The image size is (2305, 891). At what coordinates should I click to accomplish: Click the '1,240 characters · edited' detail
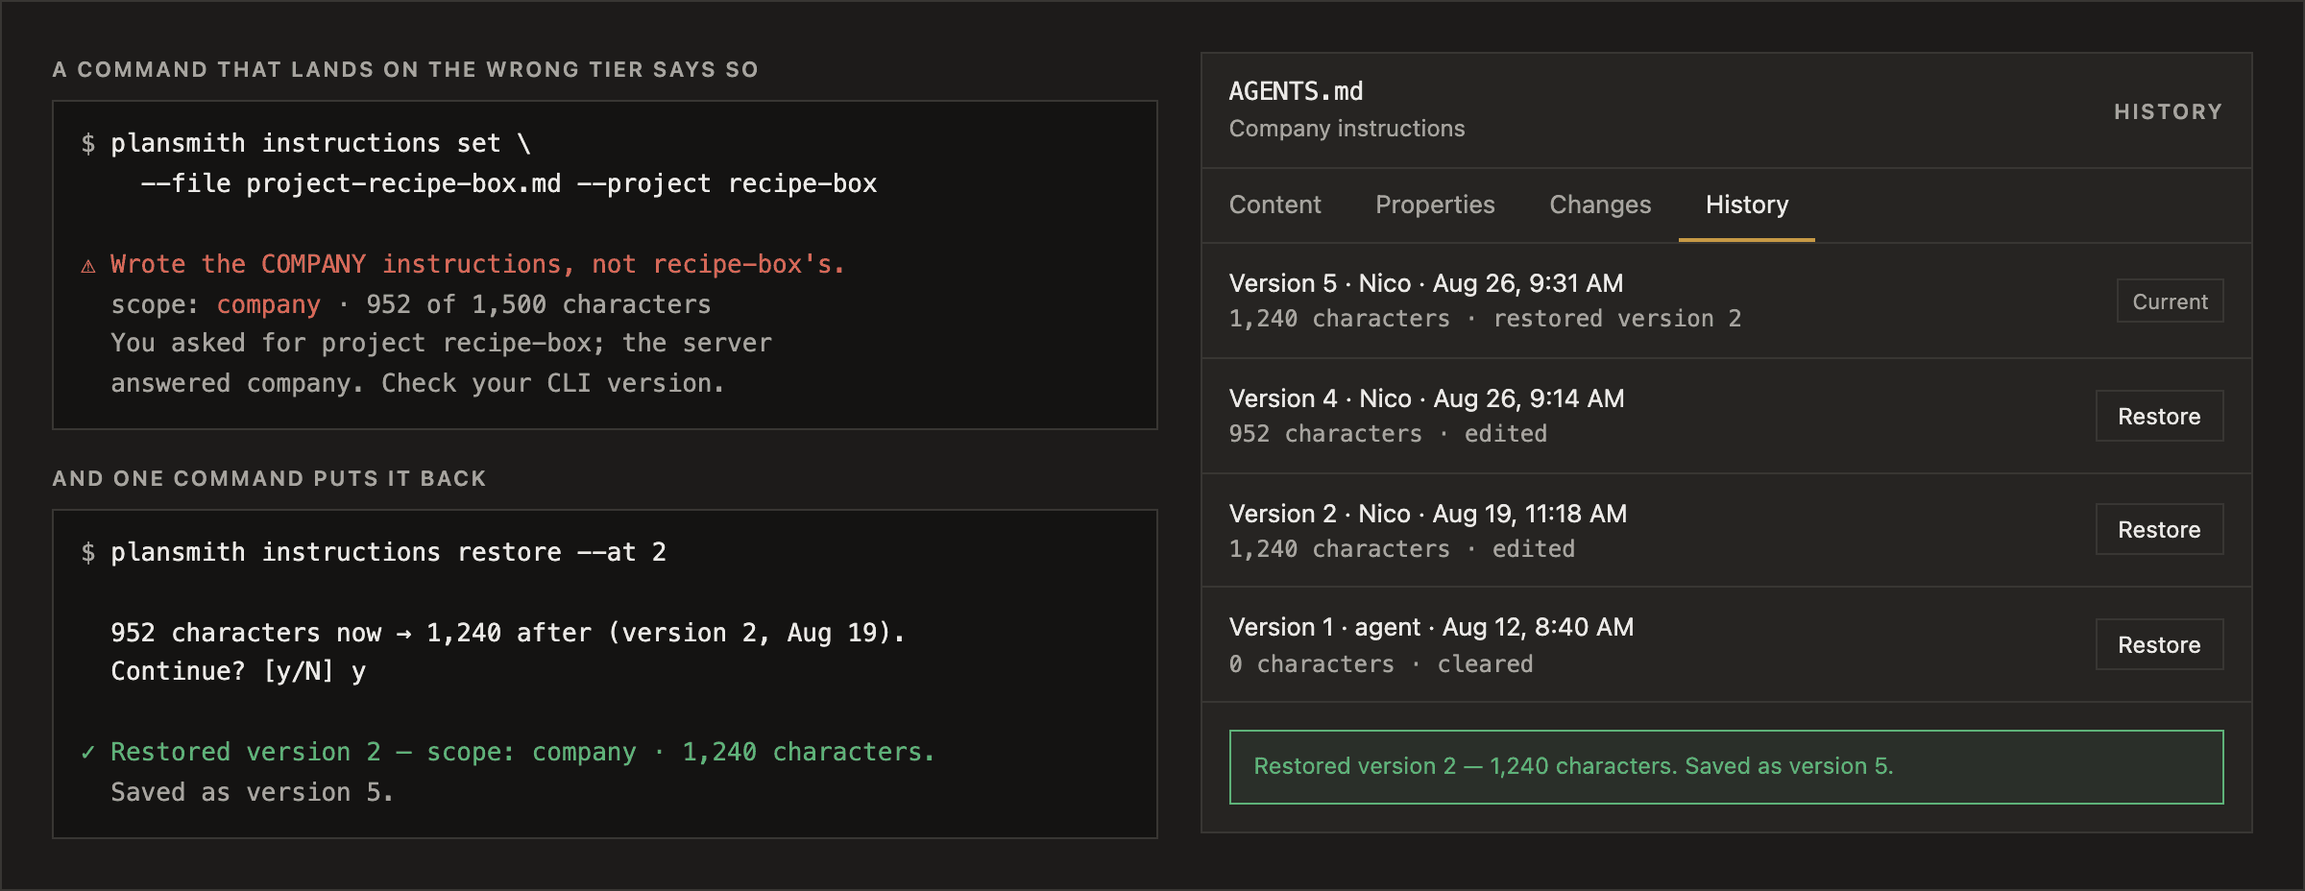pyautogui.click(x=1401, y=549)
